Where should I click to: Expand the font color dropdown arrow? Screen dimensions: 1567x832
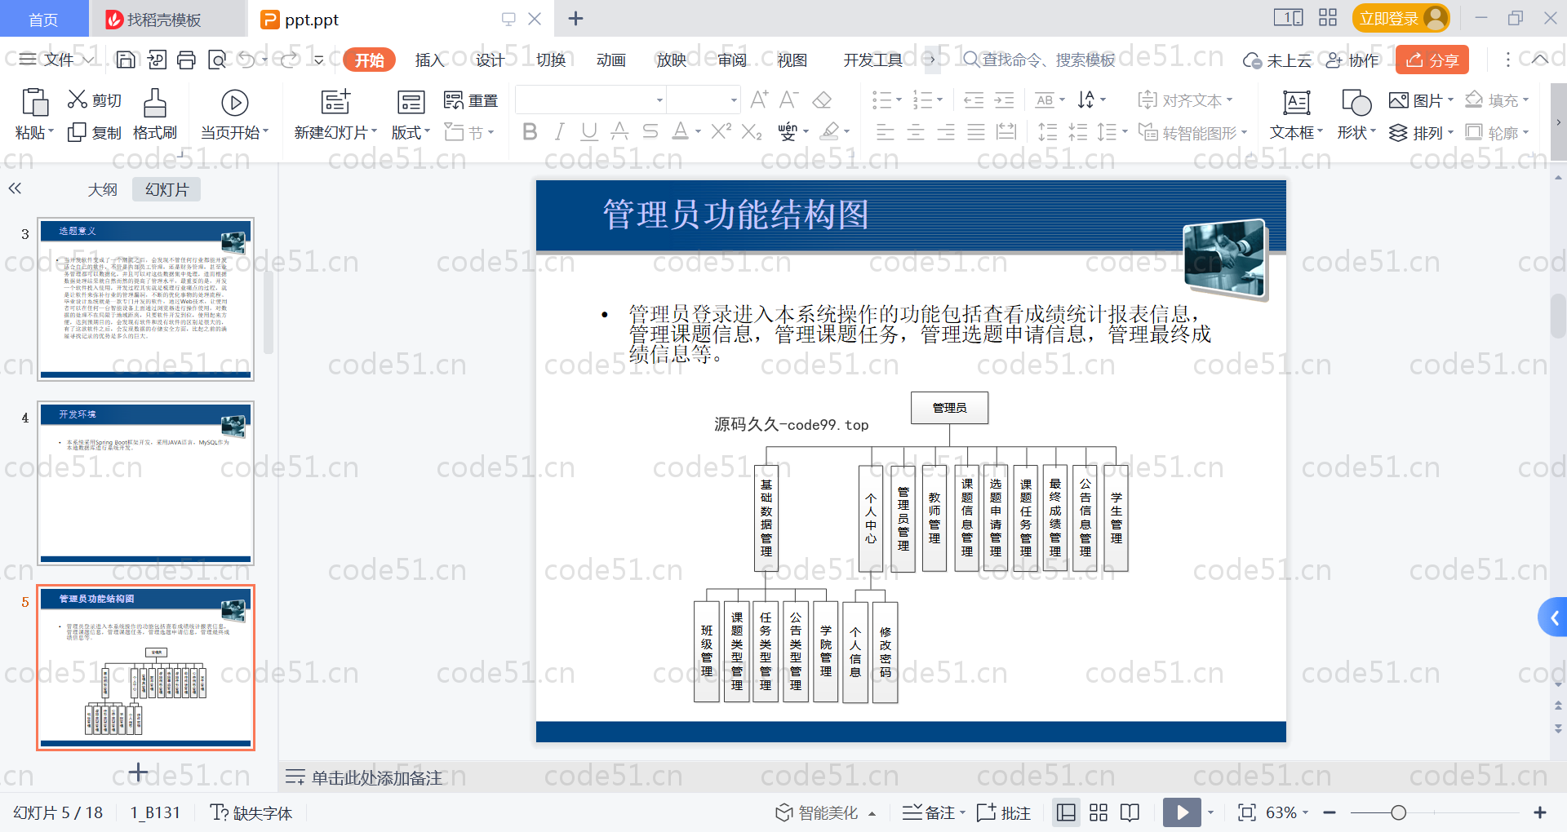point(699,131)
